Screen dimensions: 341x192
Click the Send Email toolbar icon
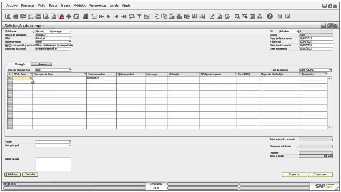point(23,16)
